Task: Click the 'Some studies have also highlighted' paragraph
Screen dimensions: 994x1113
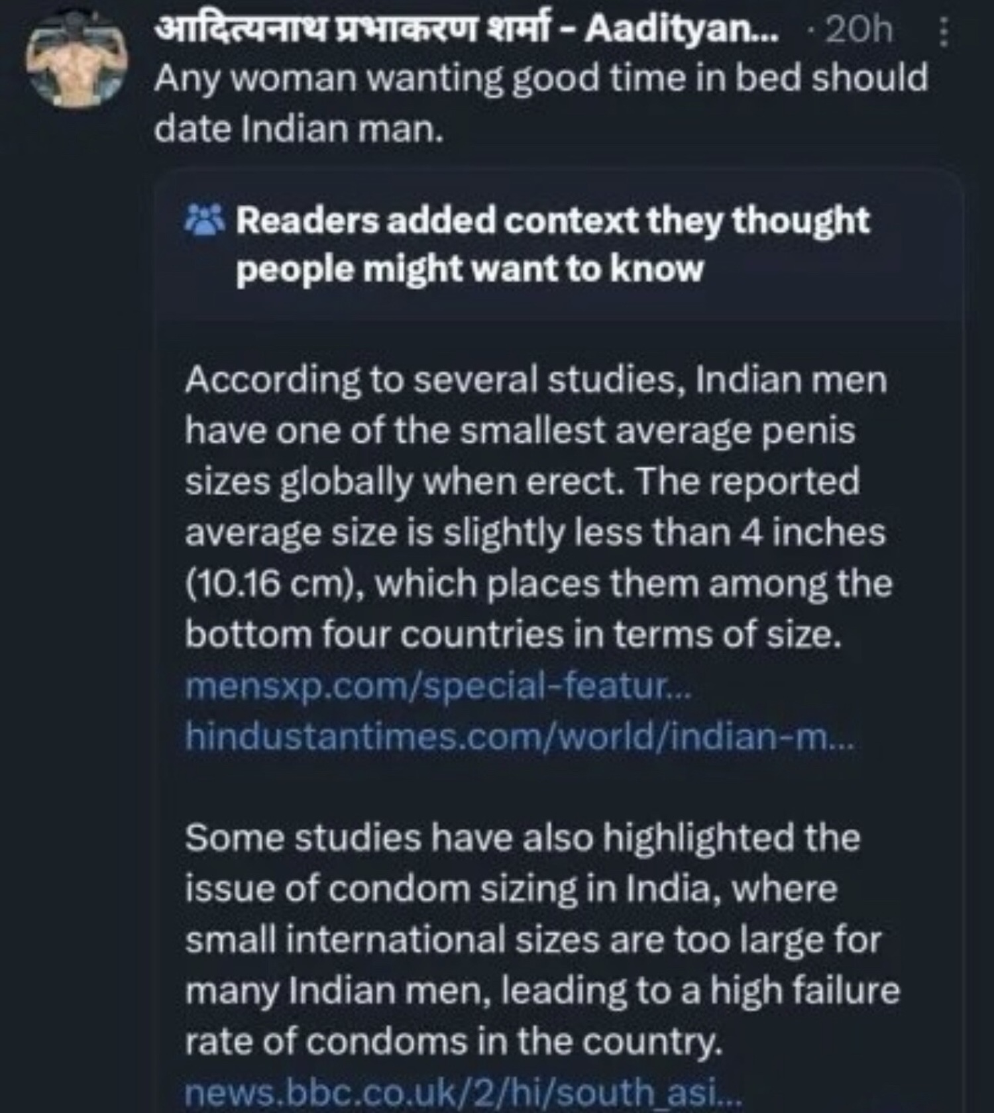Action: [522, 837]
